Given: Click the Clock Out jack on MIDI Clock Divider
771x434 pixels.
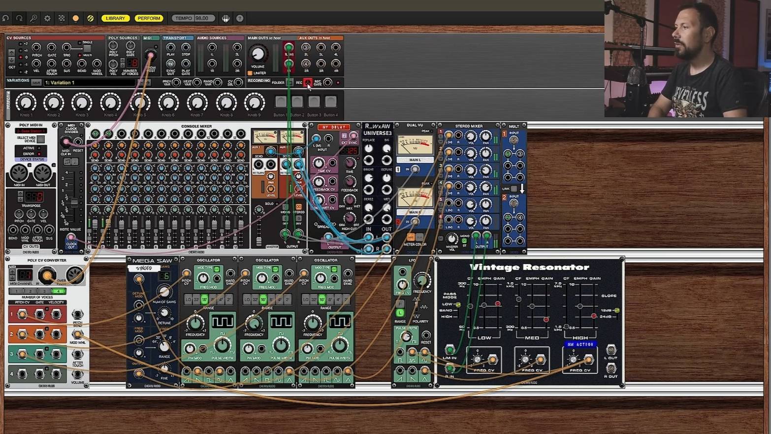Looking at the screenshot, I should coord(71,238).
